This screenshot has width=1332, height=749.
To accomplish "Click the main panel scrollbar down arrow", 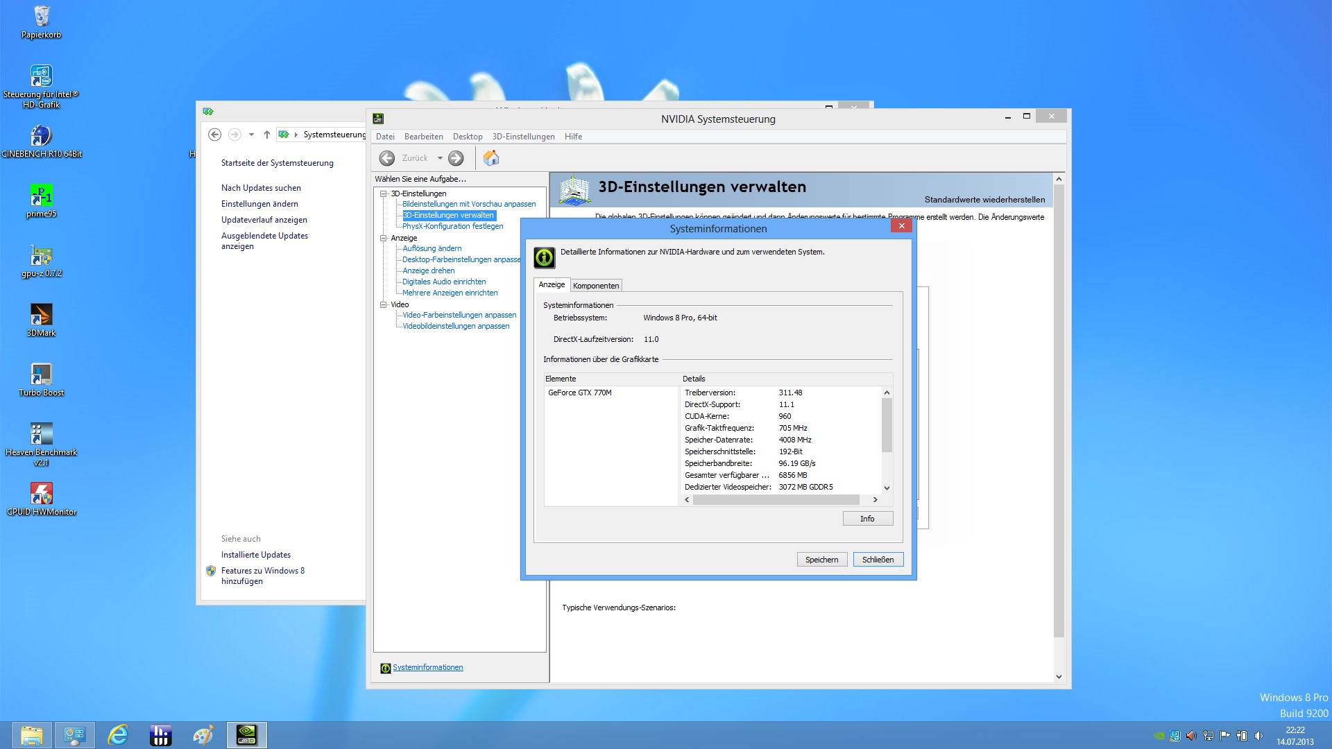I will [1059, 677].
